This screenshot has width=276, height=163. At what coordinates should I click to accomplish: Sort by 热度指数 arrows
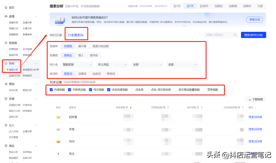[x=131, y=107]
